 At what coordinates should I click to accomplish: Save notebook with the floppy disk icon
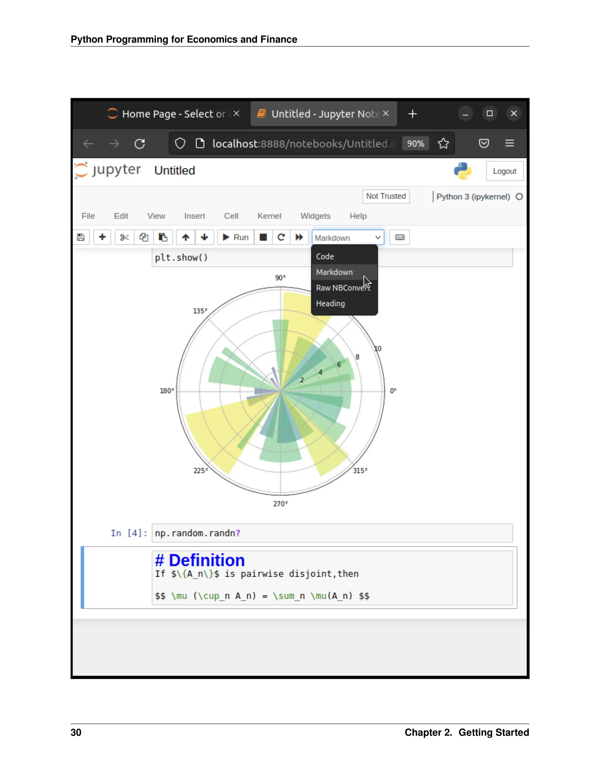(81, 237)
